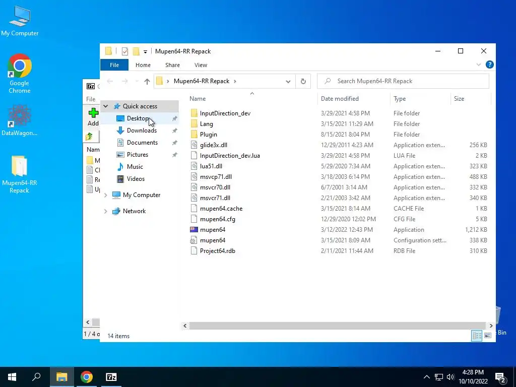Collapse the Quick access tree node
Viewport: 516px width, 387px height.
106,106
